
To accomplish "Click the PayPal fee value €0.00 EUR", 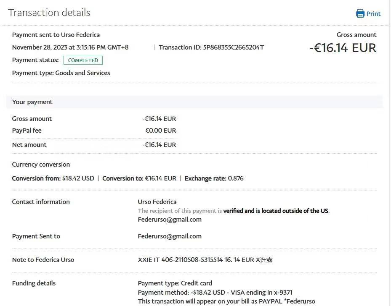I will pyautogui.click(x=160, y=131).
